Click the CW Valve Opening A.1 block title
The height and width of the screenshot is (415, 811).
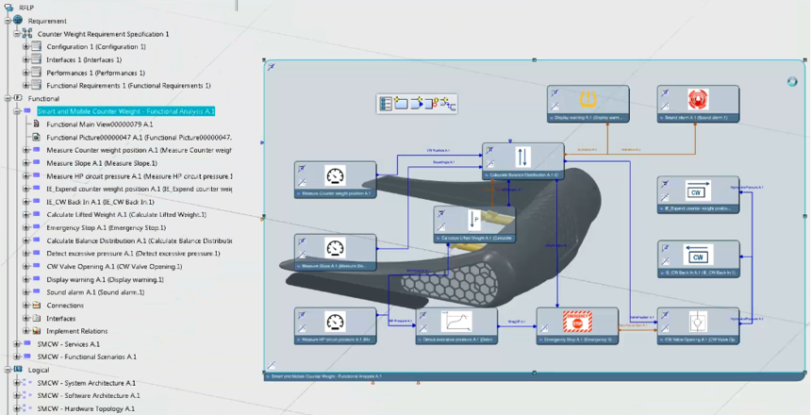click(x=698, y=340)
